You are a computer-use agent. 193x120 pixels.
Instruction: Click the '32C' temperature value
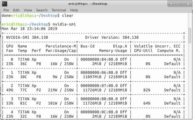tap(24, 116)
